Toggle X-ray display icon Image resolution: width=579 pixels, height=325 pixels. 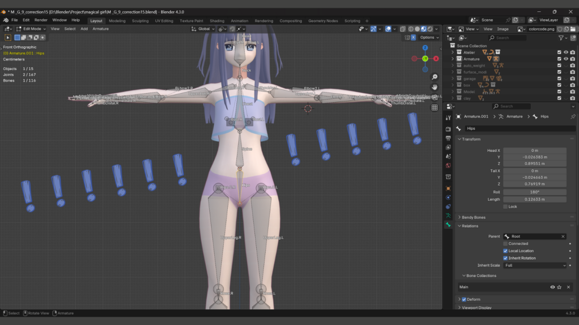pyautogui.click(x=402, y=29)
